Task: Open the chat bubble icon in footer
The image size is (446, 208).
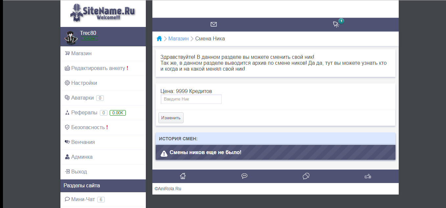Action: (244, 176)
